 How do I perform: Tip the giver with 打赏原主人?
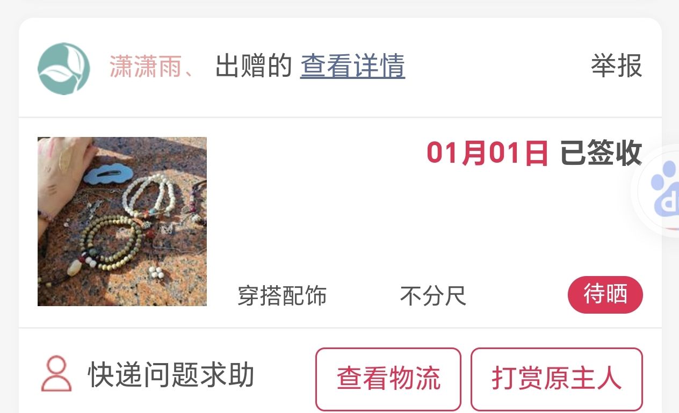point(557,379)
